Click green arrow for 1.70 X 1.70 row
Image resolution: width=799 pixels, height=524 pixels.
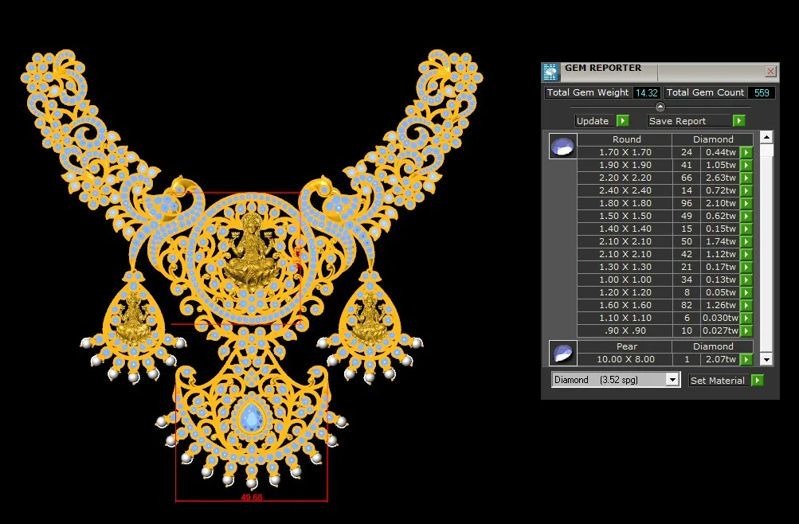(x=746, y=152)
